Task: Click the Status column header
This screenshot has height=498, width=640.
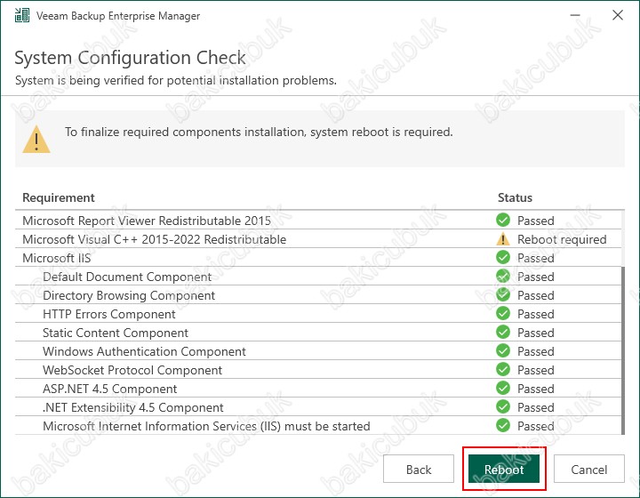Action: (x=515, y=197)
